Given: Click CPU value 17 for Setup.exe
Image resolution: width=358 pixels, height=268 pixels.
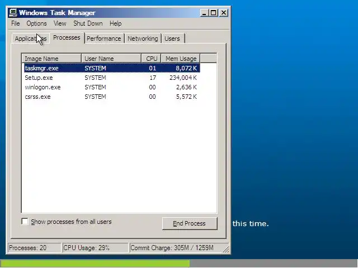Looking at the screenshot, I should (153, 78).
